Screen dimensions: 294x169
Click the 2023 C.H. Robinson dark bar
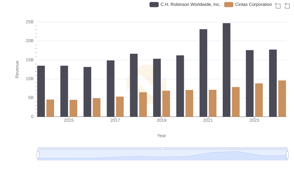250,83
